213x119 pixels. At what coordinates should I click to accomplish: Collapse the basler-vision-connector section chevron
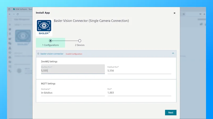173,53
